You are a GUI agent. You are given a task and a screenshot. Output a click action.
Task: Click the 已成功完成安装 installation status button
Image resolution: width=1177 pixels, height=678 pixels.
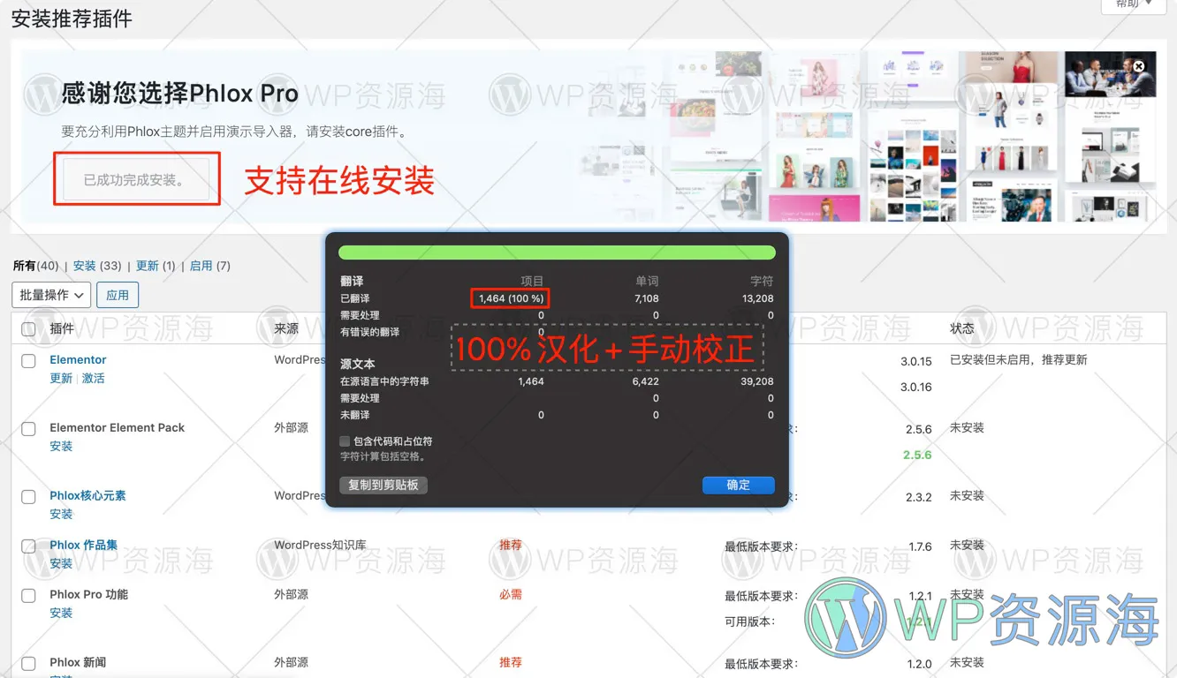pyautogui.click(x=136, y=177)
